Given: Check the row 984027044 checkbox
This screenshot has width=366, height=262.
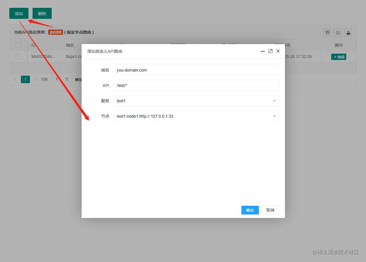Looking at the screenshot, I should pos(18,57).
